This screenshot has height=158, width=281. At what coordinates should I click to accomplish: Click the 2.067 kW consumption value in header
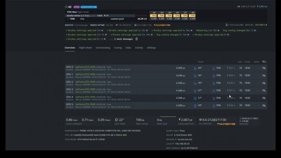tap(262, 7)
